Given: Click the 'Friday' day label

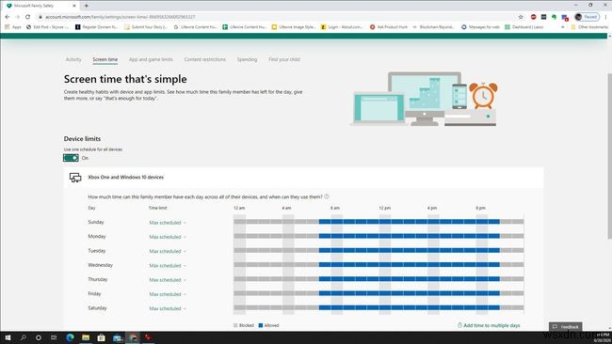Looking at the screenshot, I should [x=94, y=294].
